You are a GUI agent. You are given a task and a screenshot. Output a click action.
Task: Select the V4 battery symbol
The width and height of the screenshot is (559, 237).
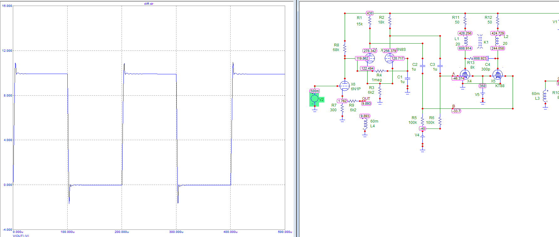click(x=422, y=136)
